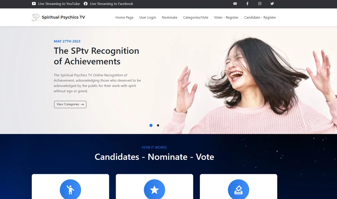Open the Voter - Register page
The image size is (337, 199).
pos(226,17)
